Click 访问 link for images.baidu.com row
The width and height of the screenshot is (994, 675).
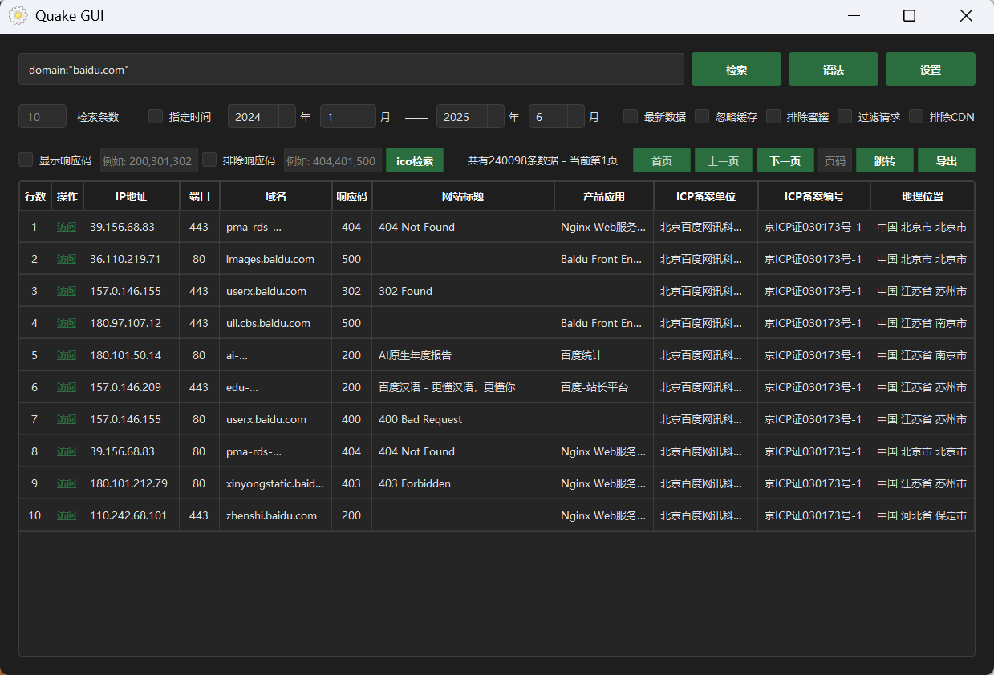[67, 259]
